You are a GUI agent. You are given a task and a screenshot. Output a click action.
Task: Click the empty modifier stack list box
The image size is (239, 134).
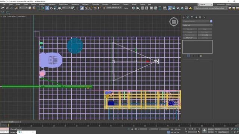[x=198, y=47]
